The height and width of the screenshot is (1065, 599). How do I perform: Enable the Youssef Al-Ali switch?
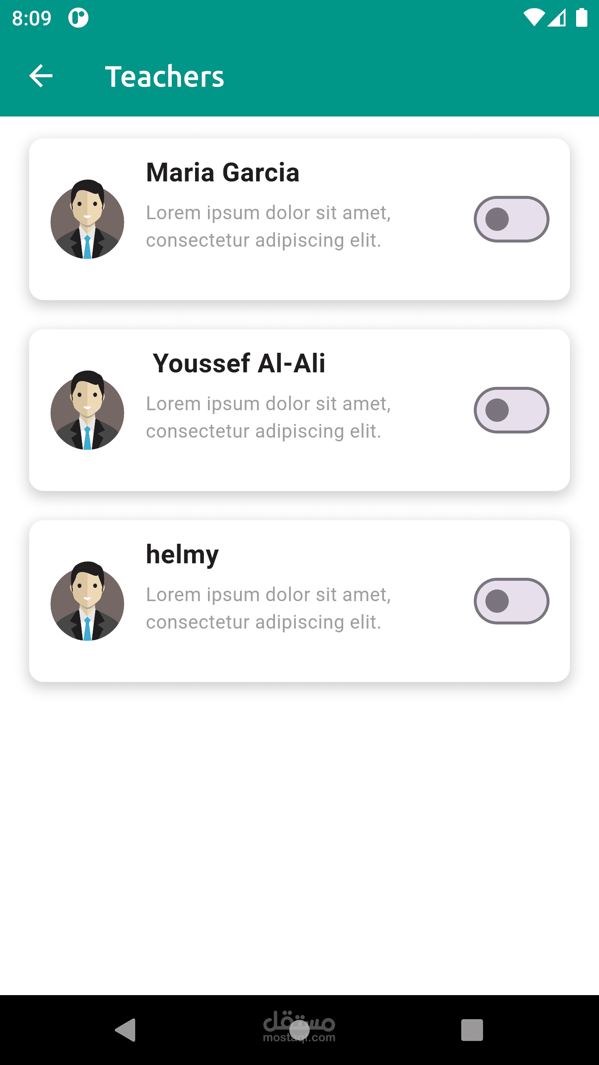pos(511,410)
